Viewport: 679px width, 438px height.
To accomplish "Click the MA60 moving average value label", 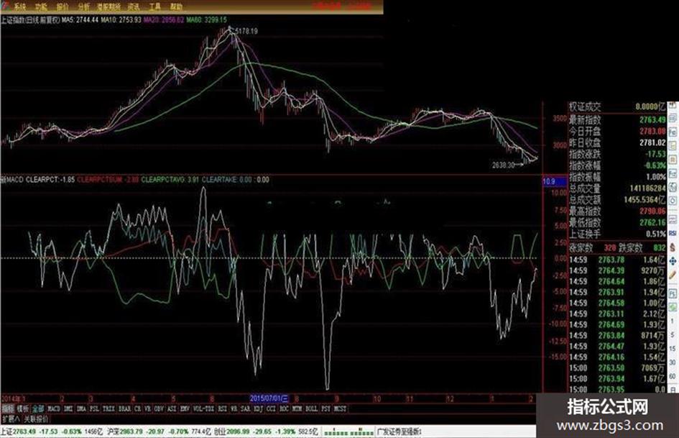I will pos(206,20).
